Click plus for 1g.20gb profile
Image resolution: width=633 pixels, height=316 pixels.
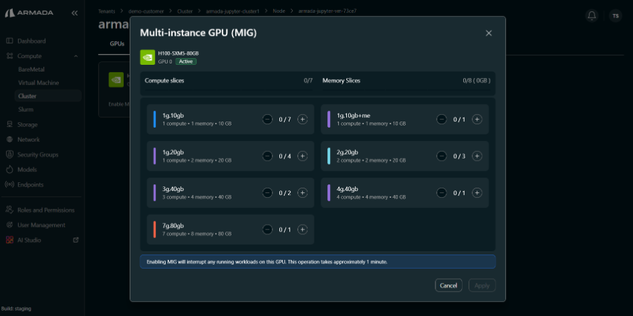tap(302, 156)
